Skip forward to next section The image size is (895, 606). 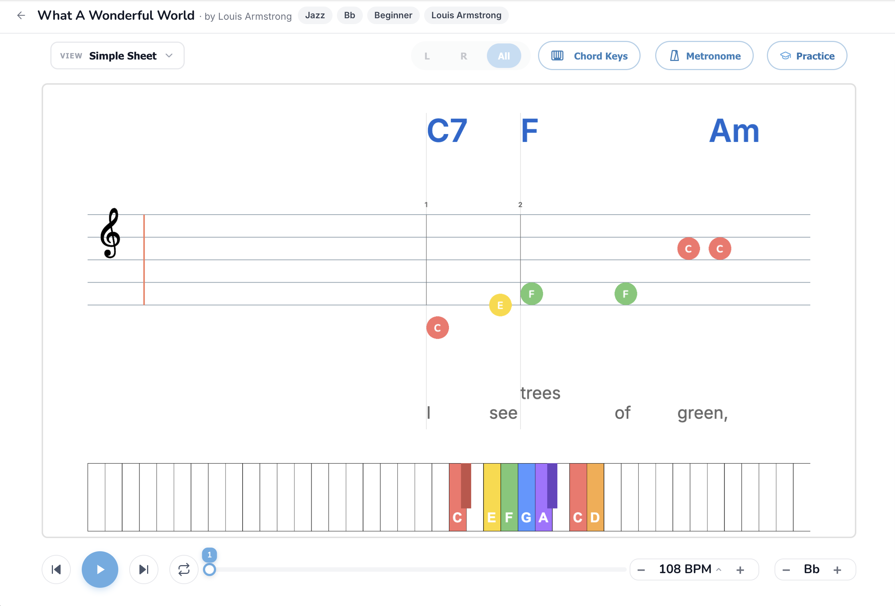click(144, 569)
